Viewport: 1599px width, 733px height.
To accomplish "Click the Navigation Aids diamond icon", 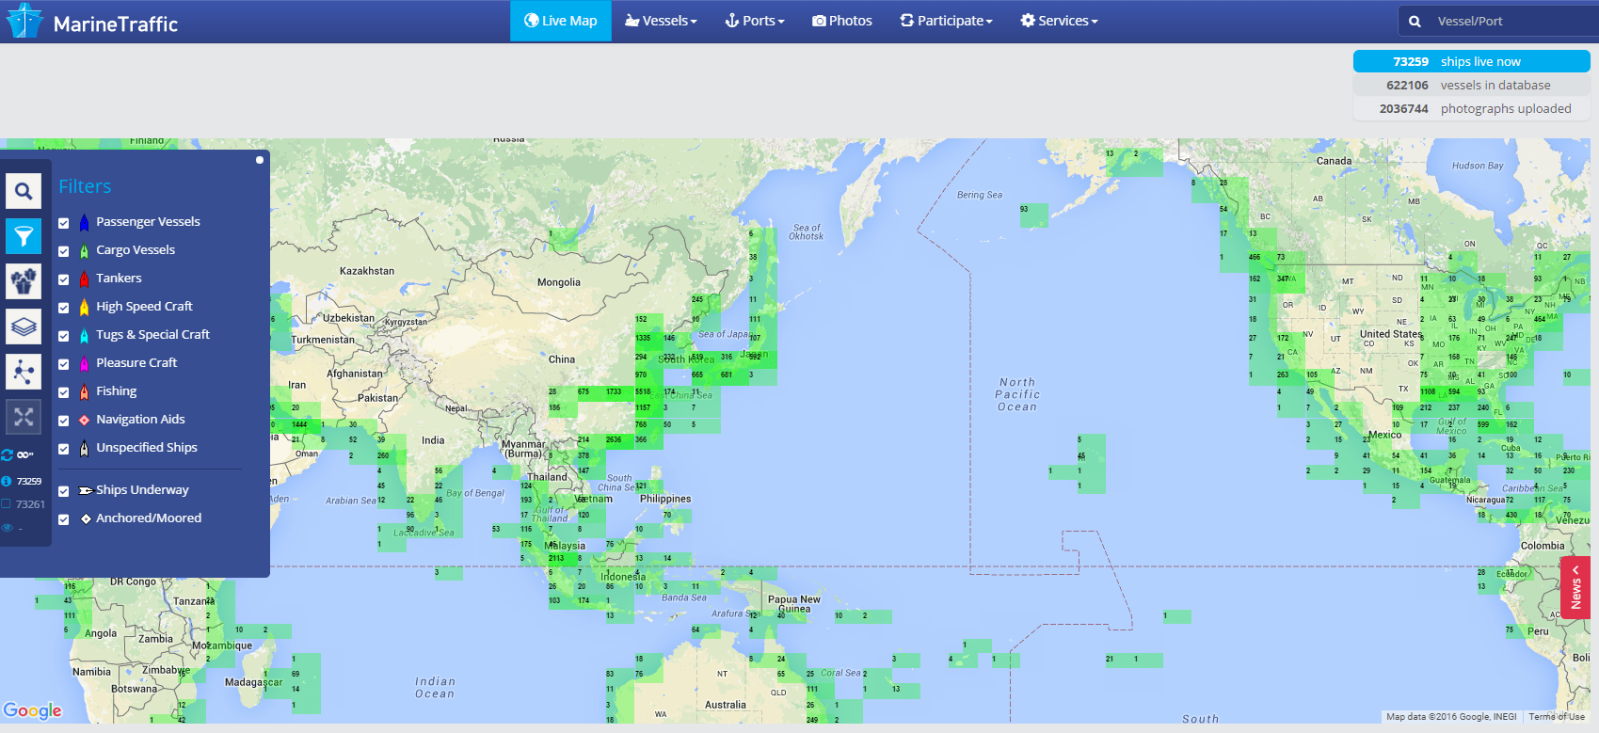I will point(84,420).
